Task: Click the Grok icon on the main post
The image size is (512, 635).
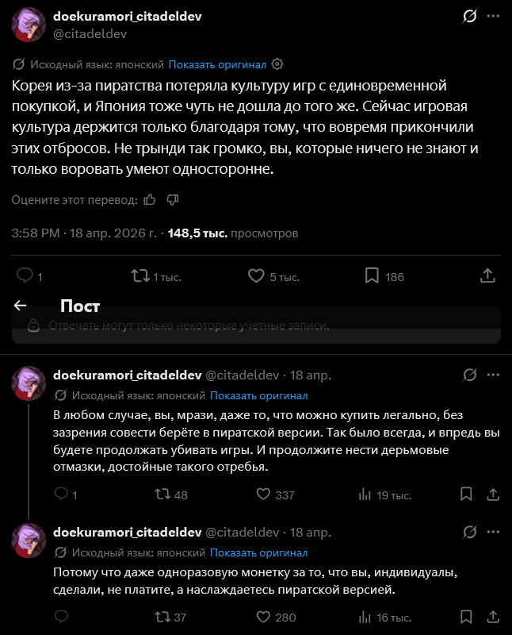Action: [x=469, y=16]
